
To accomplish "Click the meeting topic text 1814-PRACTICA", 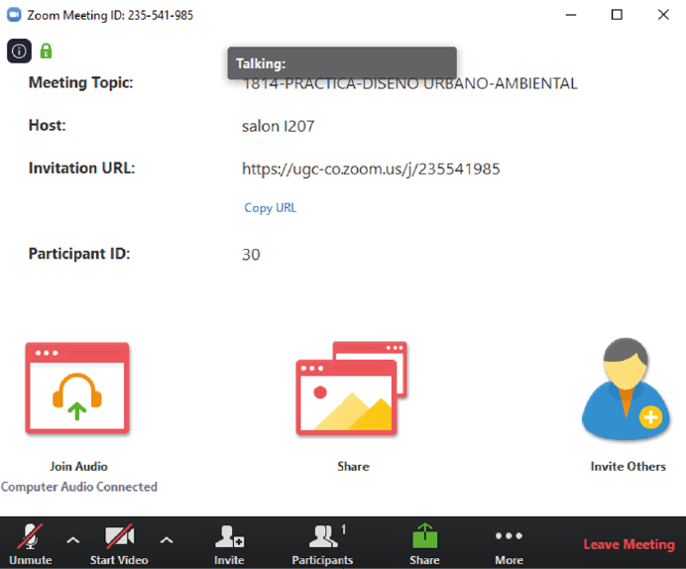I will 410,83.
